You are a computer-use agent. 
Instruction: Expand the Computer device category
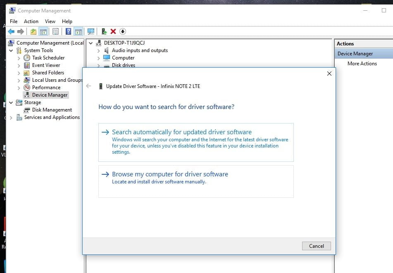pyautogui.click(x=98, y=58)
